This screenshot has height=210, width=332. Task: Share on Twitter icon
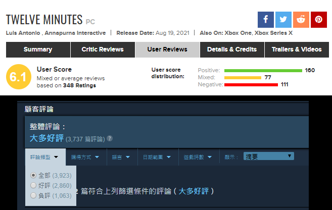(283, 20)
